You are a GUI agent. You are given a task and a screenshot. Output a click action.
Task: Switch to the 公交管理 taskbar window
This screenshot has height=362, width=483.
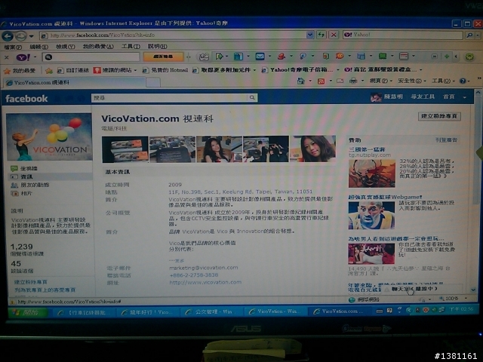click(x=211, y=312)
